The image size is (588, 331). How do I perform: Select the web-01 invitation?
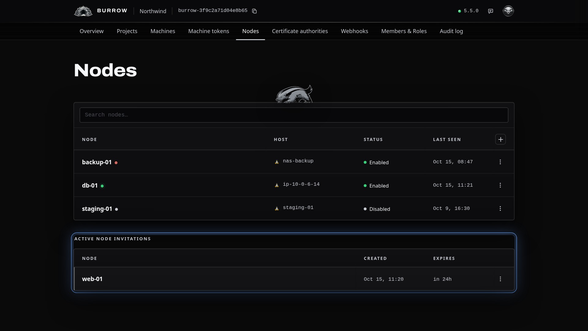294,279
